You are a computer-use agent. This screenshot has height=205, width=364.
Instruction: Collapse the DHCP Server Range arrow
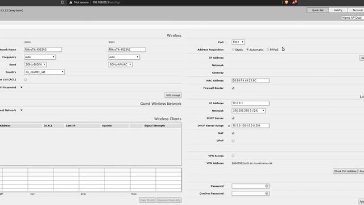click(229, 126)
